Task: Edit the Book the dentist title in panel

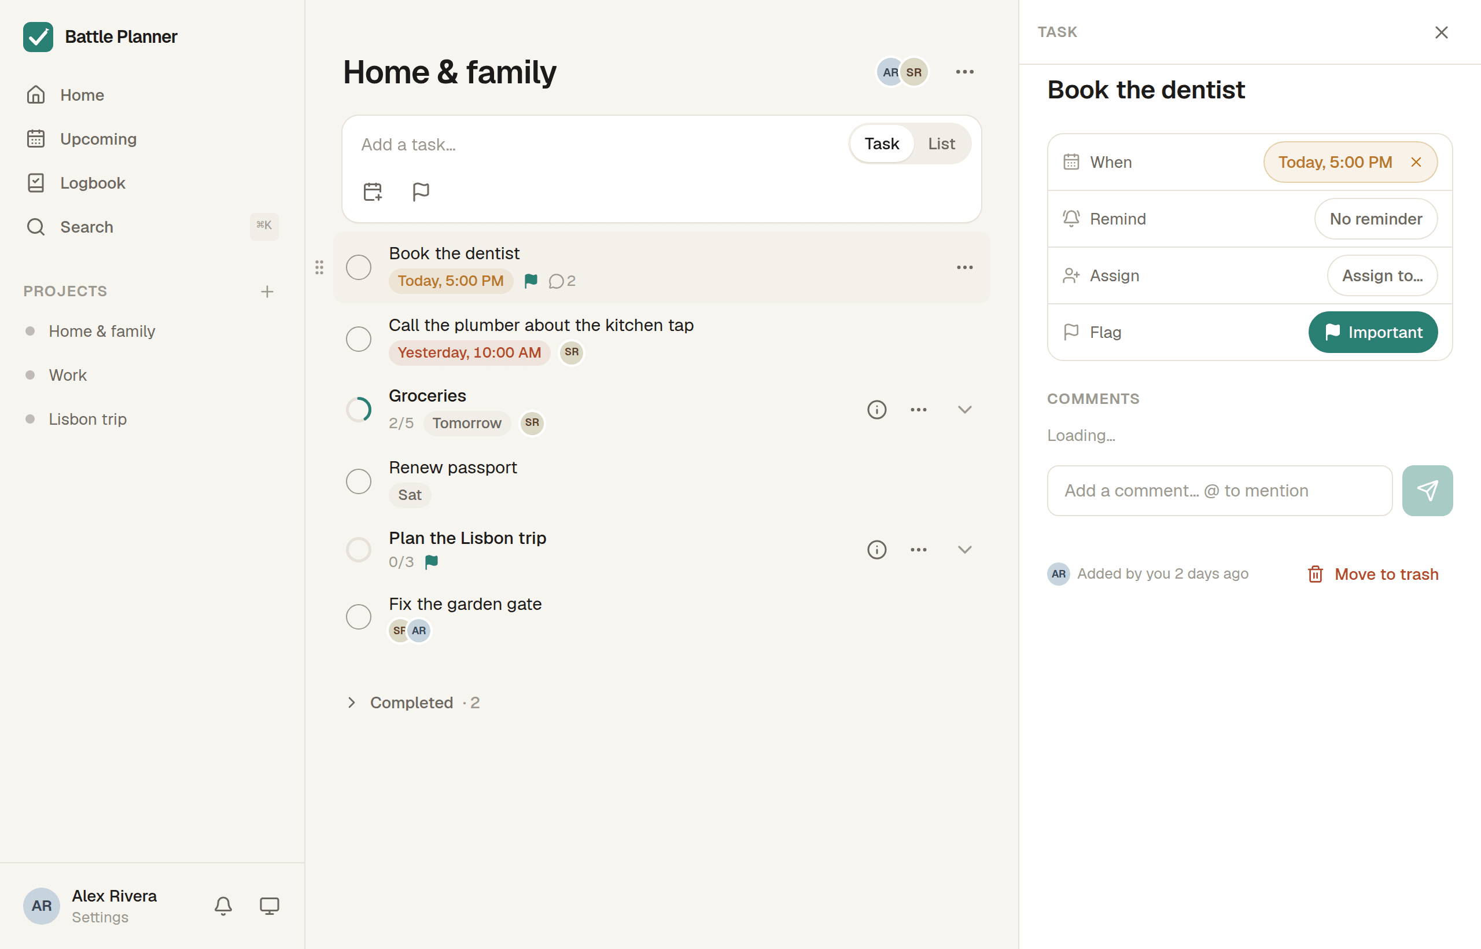Action: point(1146,90)
